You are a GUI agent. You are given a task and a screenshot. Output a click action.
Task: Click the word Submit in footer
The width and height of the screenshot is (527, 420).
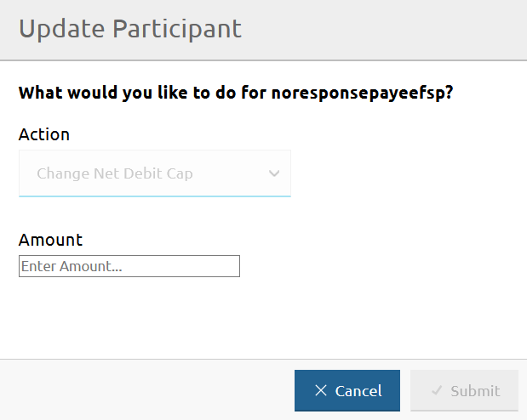475,391
